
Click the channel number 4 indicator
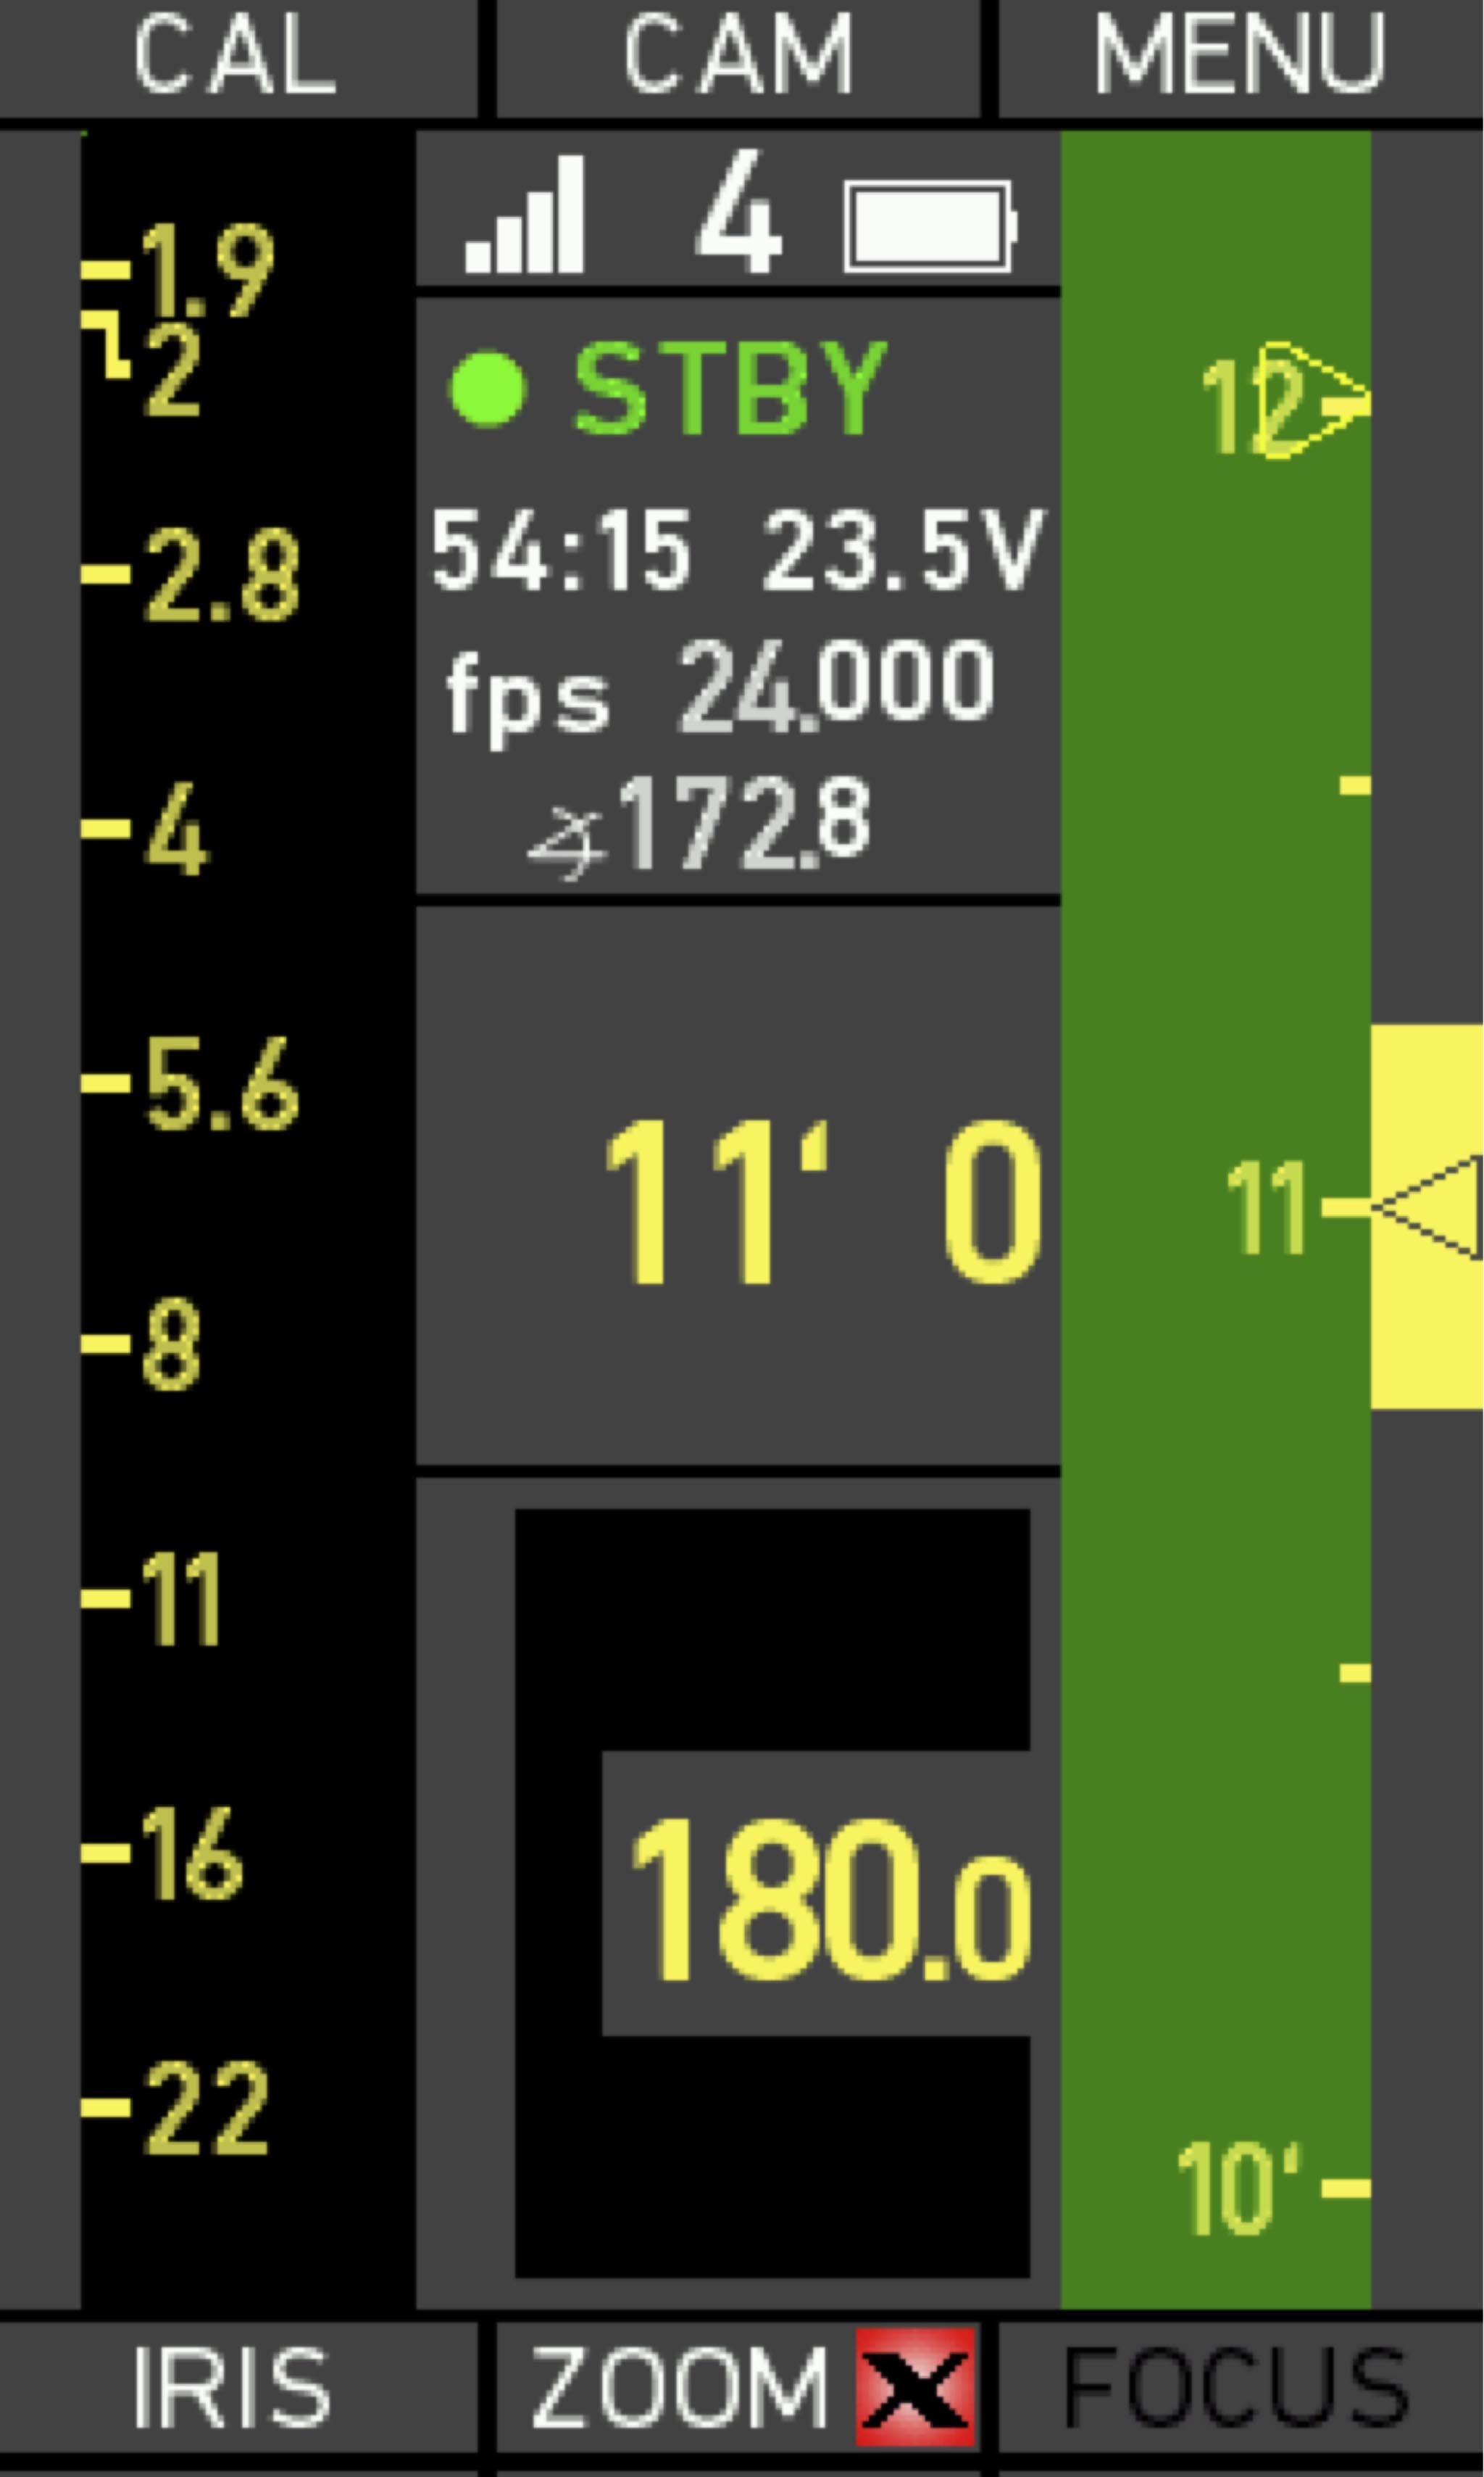739,212
